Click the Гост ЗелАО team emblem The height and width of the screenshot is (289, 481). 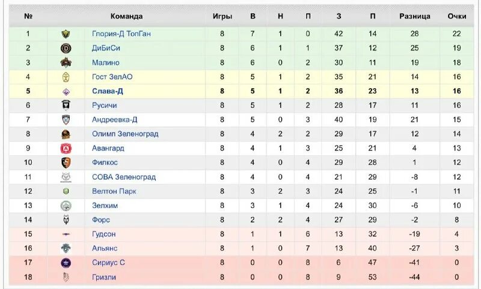66,77
